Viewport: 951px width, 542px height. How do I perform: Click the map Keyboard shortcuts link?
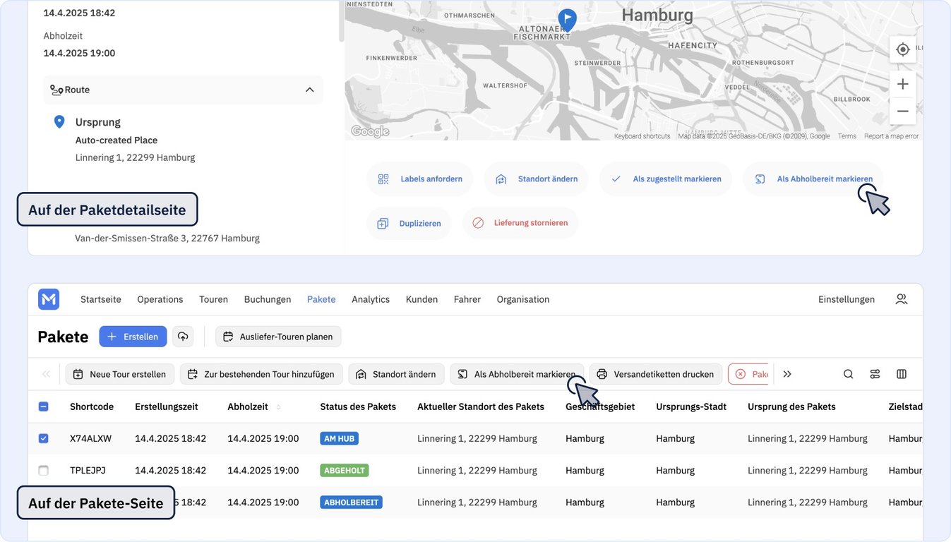pyautogui.click(x=642, y=136)
